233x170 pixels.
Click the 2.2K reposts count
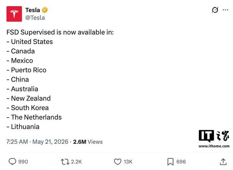[76, 162]
